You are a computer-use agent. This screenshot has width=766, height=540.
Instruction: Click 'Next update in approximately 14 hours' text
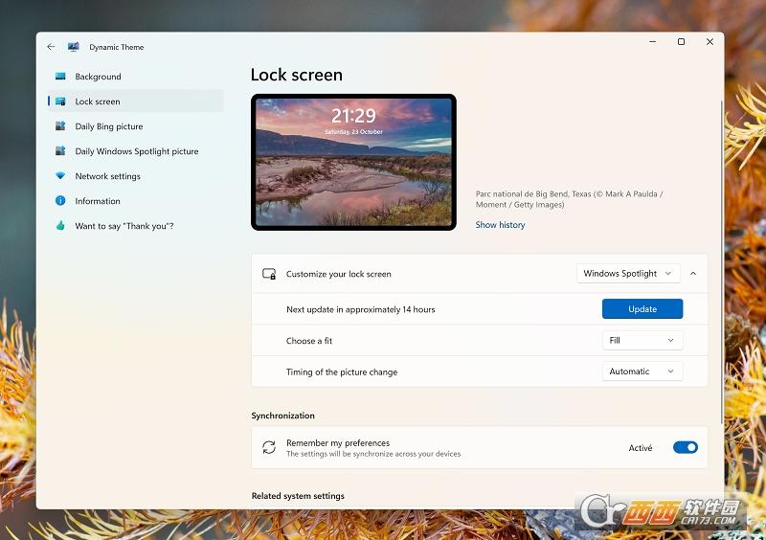(x=361, y=309)
